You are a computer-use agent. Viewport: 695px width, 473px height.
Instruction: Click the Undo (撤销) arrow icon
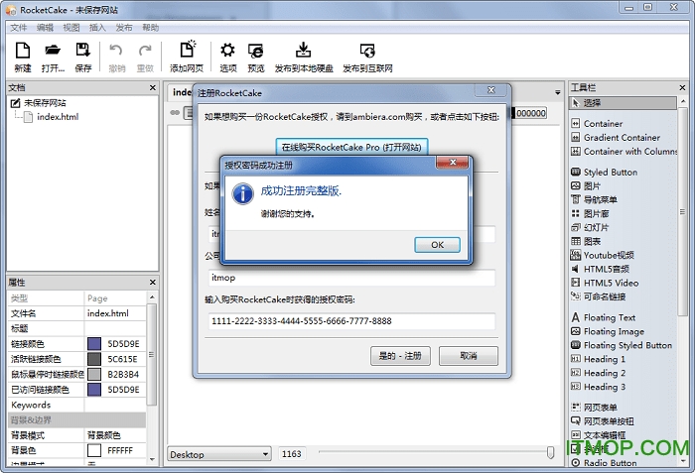tap(116, 57)
